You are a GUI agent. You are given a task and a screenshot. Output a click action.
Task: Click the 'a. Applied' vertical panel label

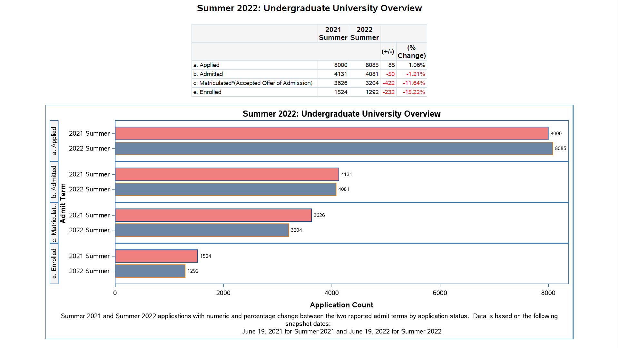click(x=54, y=141)
